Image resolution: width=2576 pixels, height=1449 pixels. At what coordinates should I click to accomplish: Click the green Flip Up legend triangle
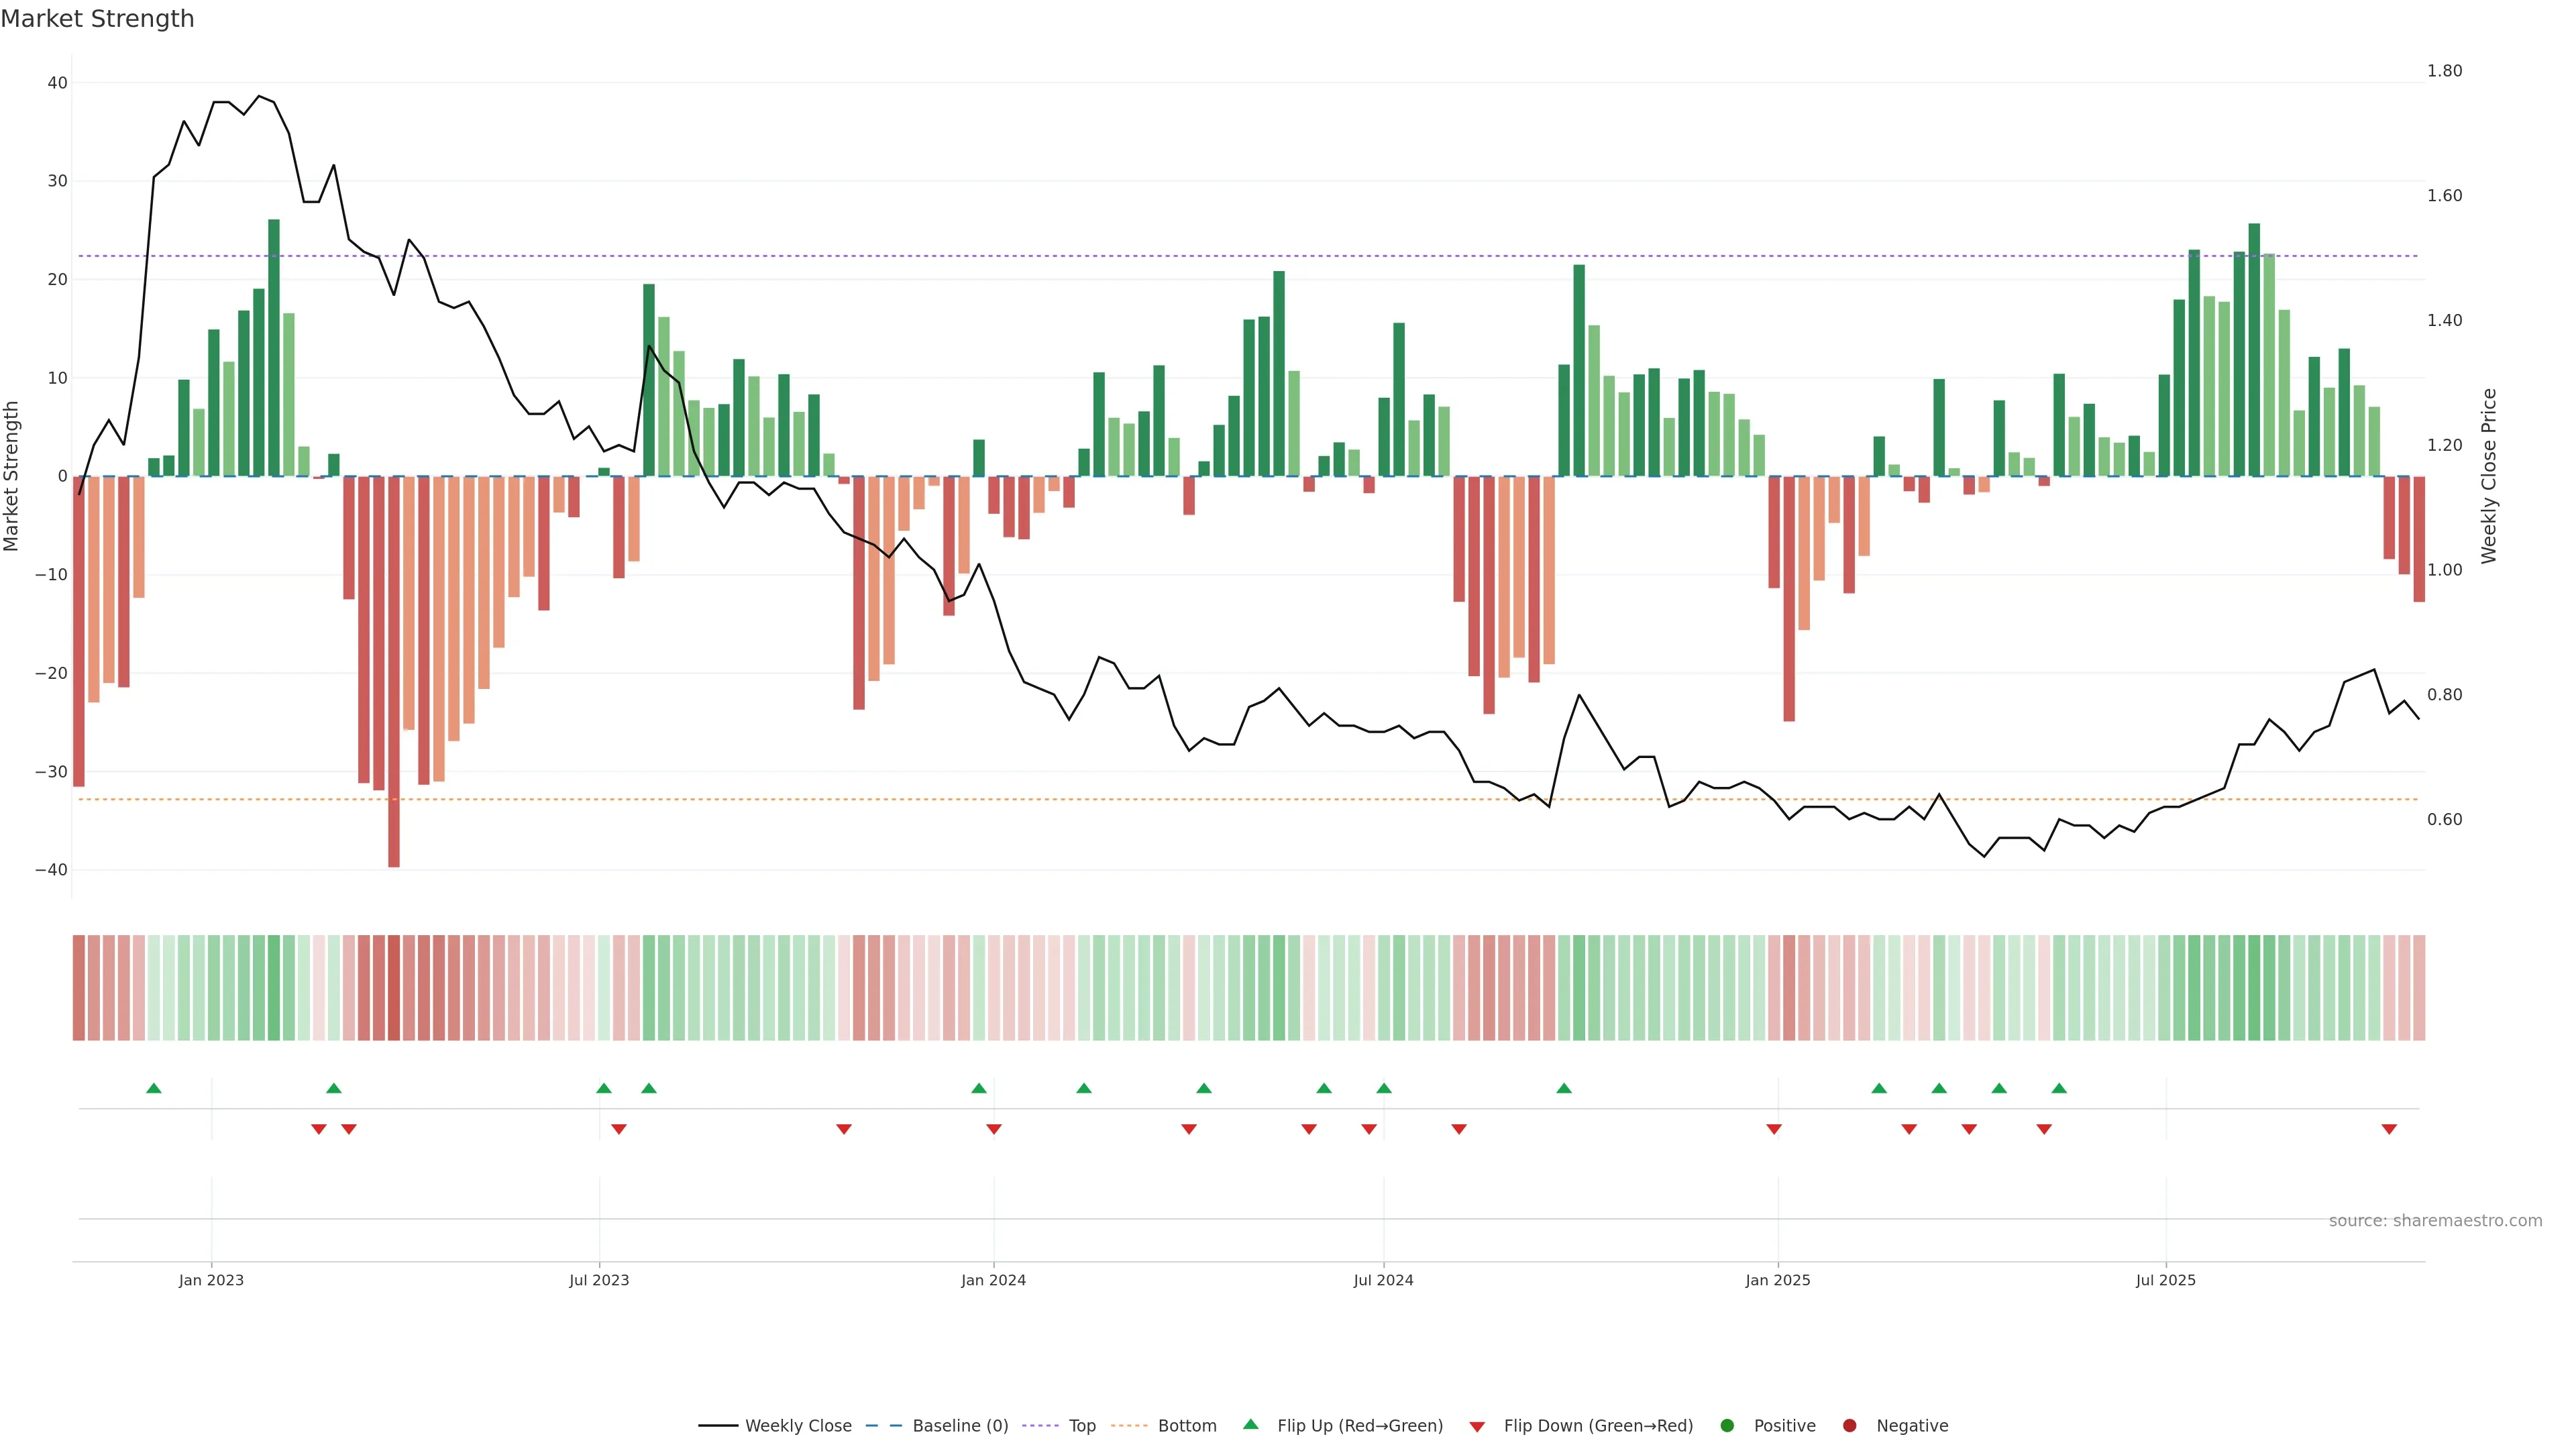coord(1250,1425)
